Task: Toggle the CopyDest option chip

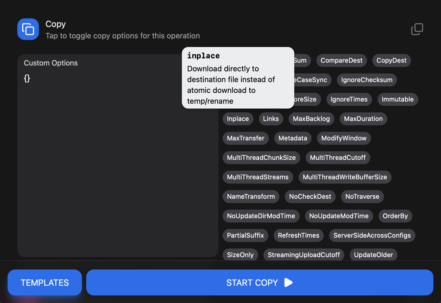Action: (391, 60)
